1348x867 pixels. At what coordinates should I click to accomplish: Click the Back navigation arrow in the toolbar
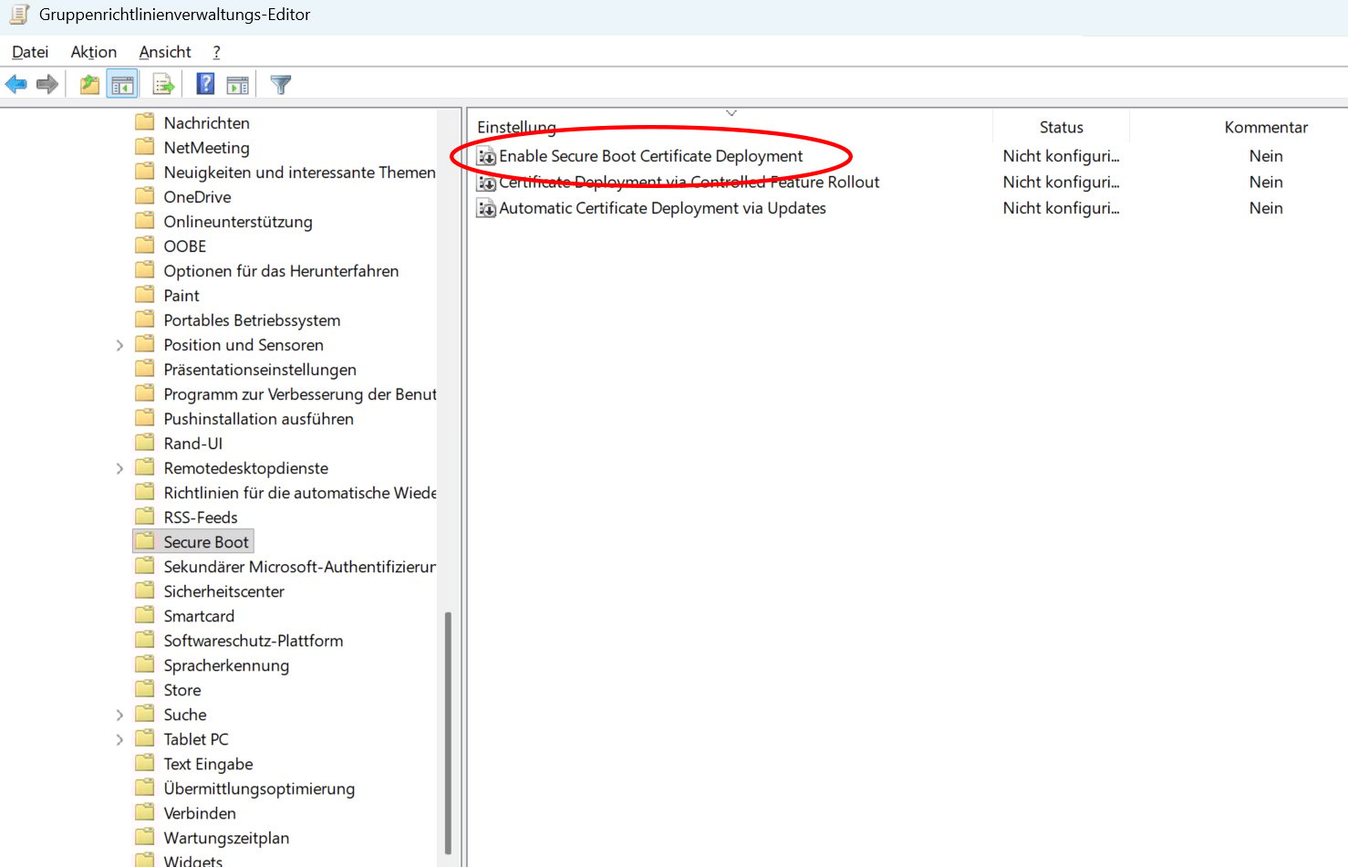16,83
